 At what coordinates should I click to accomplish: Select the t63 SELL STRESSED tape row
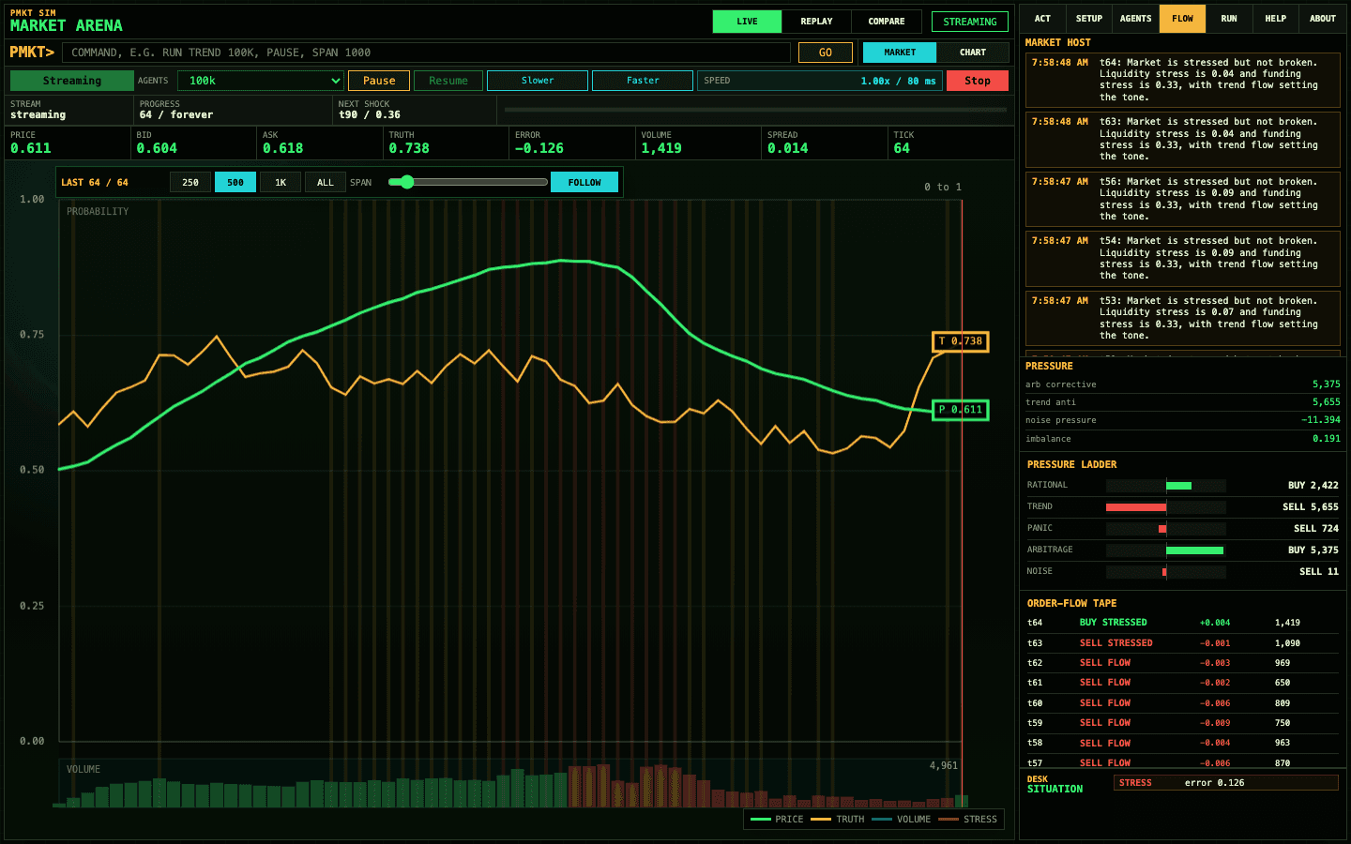(1183, 643)
